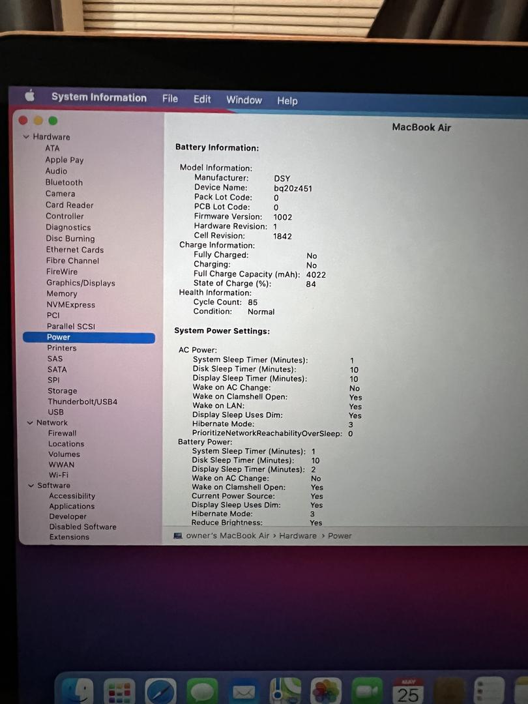Viewport: 528px width, 704px height.
Task: Open Photos from the Dock
Action: pyautogui.click(x=327, y=692)
